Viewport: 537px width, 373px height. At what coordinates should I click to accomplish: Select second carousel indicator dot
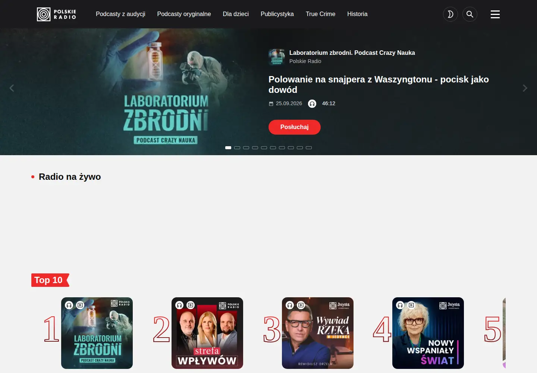[237, 148]
